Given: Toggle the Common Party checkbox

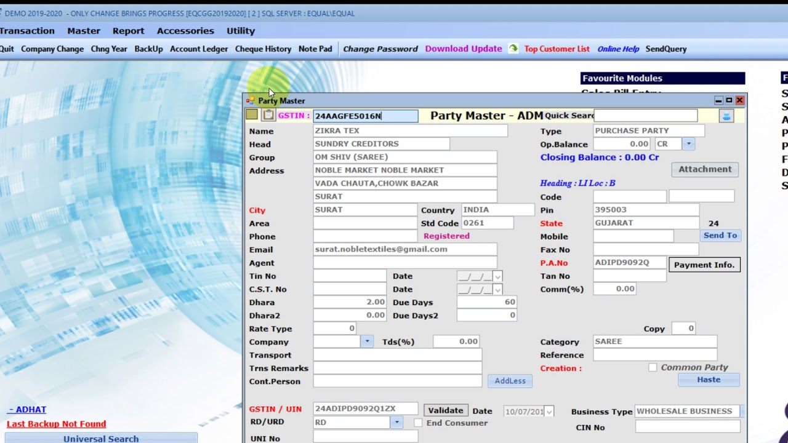Looking at the screenshot, I should [x=653, y=367].
